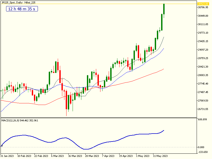The image size is (212, 159).
Task: Click the 608.899 MACD scale value
Action: (202, 120)
